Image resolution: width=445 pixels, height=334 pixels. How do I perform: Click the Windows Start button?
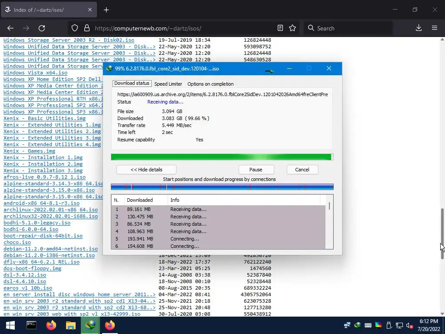[x=10, y=325]
